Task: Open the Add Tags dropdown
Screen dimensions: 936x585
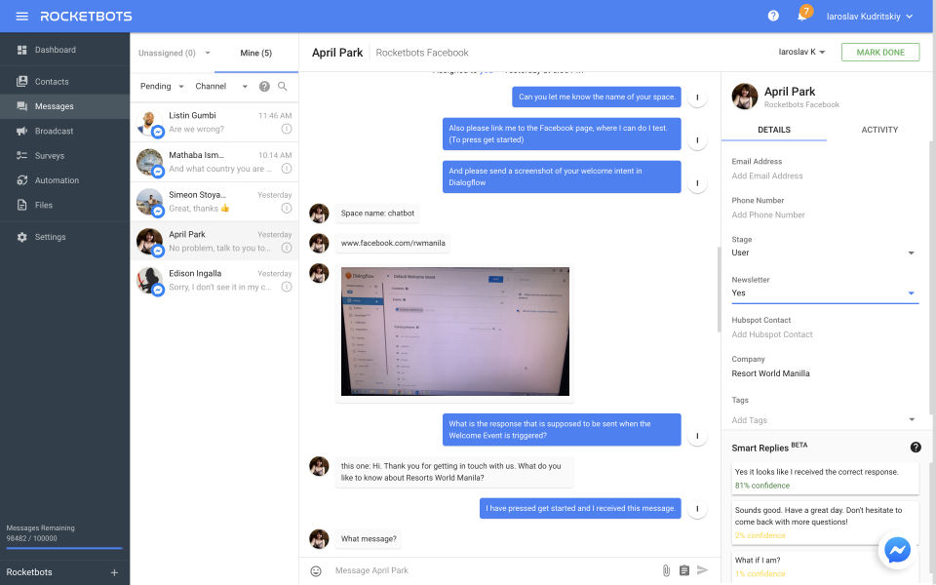Action: pyautogui.click(x=824, y=419)
